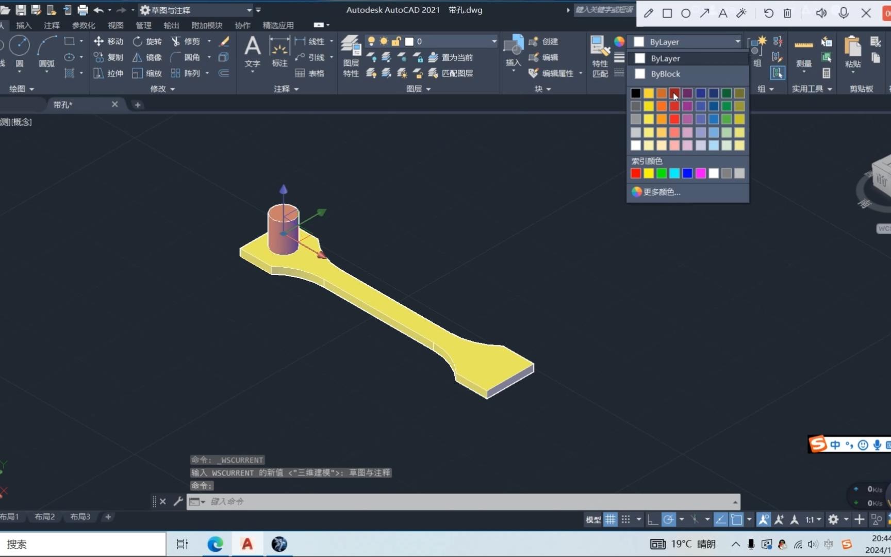Switch to the 布局2 layout tab
This screenshot has height=557, width=891.
(x=45, y=517)
